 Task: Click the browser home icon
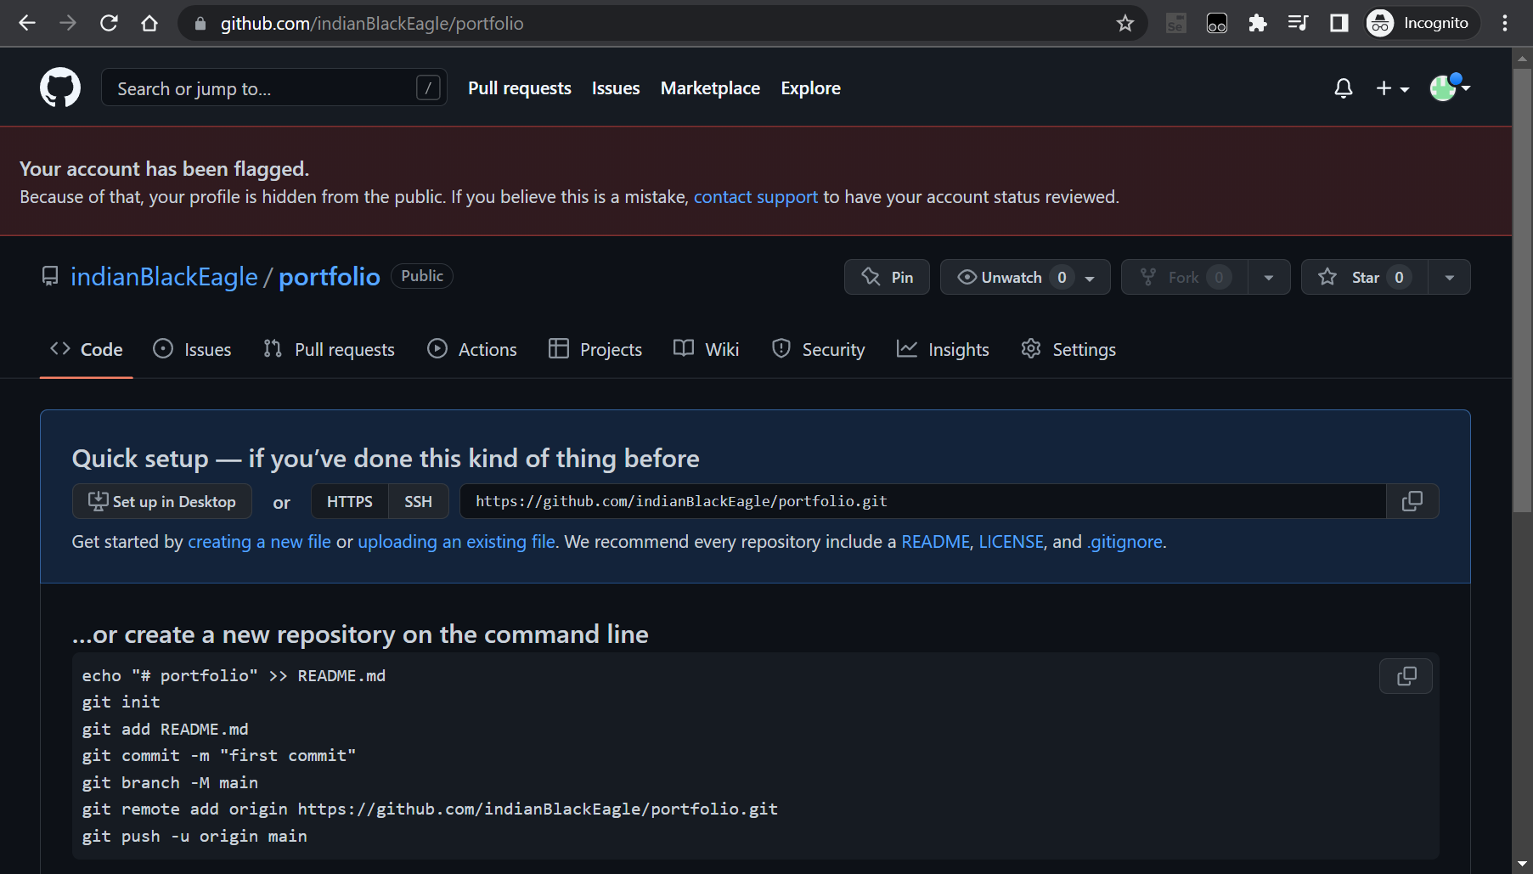[x=149, y=23]
